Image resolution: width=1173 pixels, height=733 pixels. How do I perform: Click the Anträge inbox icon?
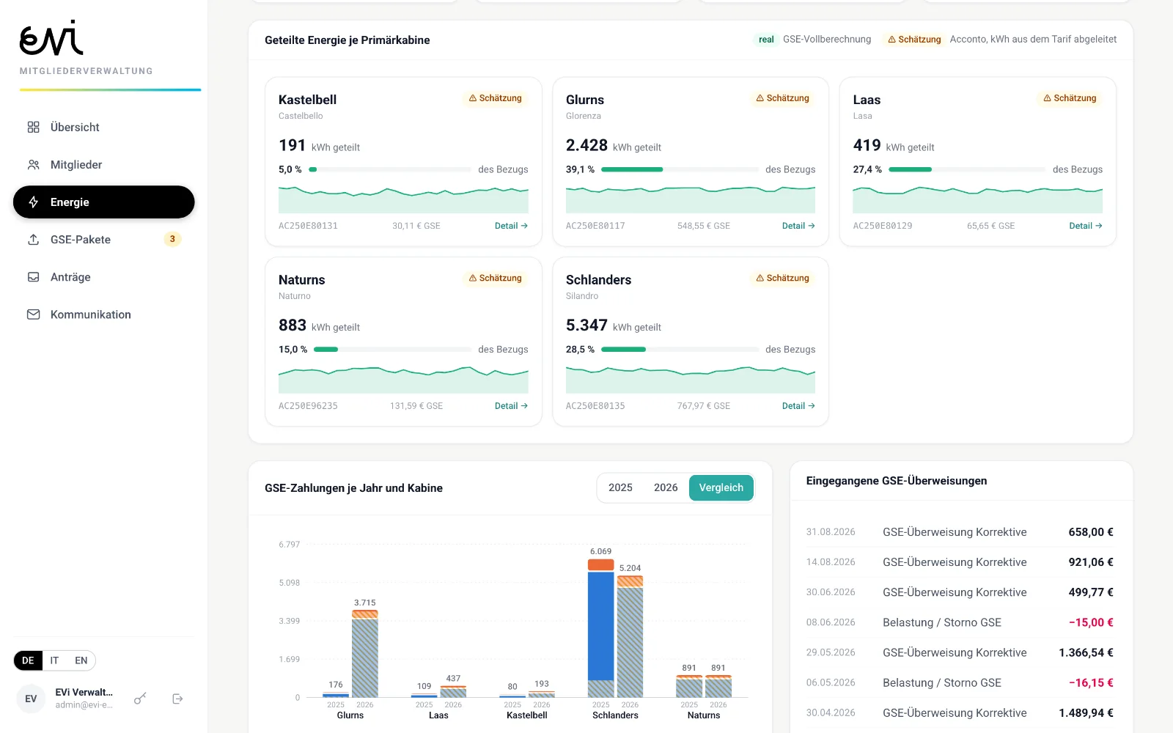[x=33, y=276]
